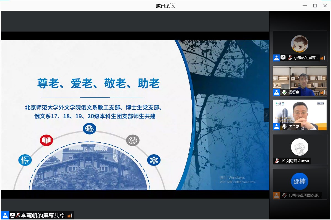
Task: Click the bottom-left muted microphone indicator
Action: click(18, 215)
